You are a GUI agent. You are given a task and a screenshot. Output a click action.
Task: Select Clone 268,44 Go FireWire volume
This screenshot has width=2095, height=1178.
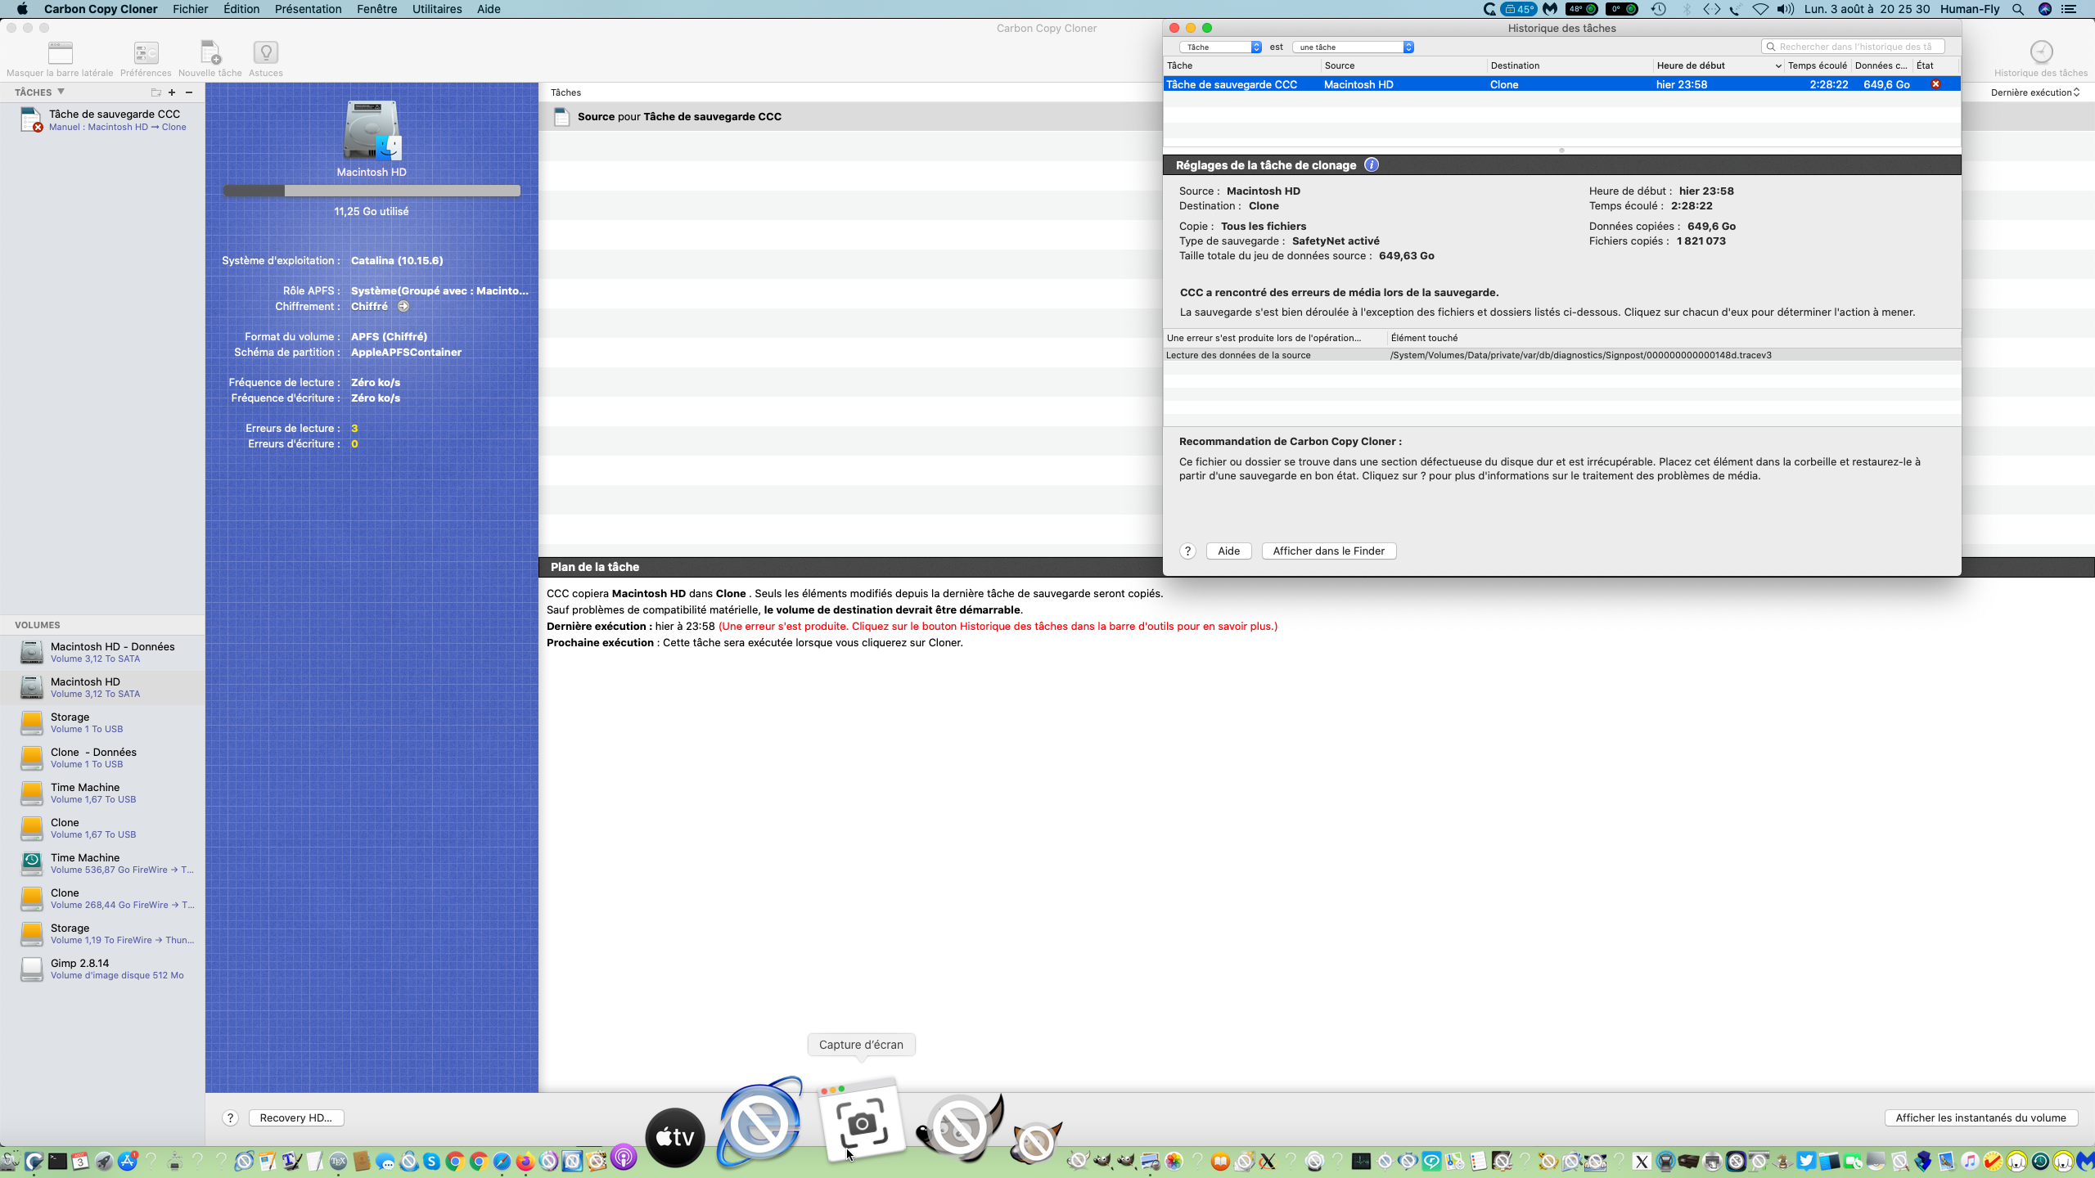[102, 899]
